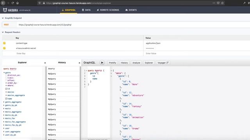This screenshot has width=250, height=140.
Task: Click the application/json header value
Action: point(153,43)
